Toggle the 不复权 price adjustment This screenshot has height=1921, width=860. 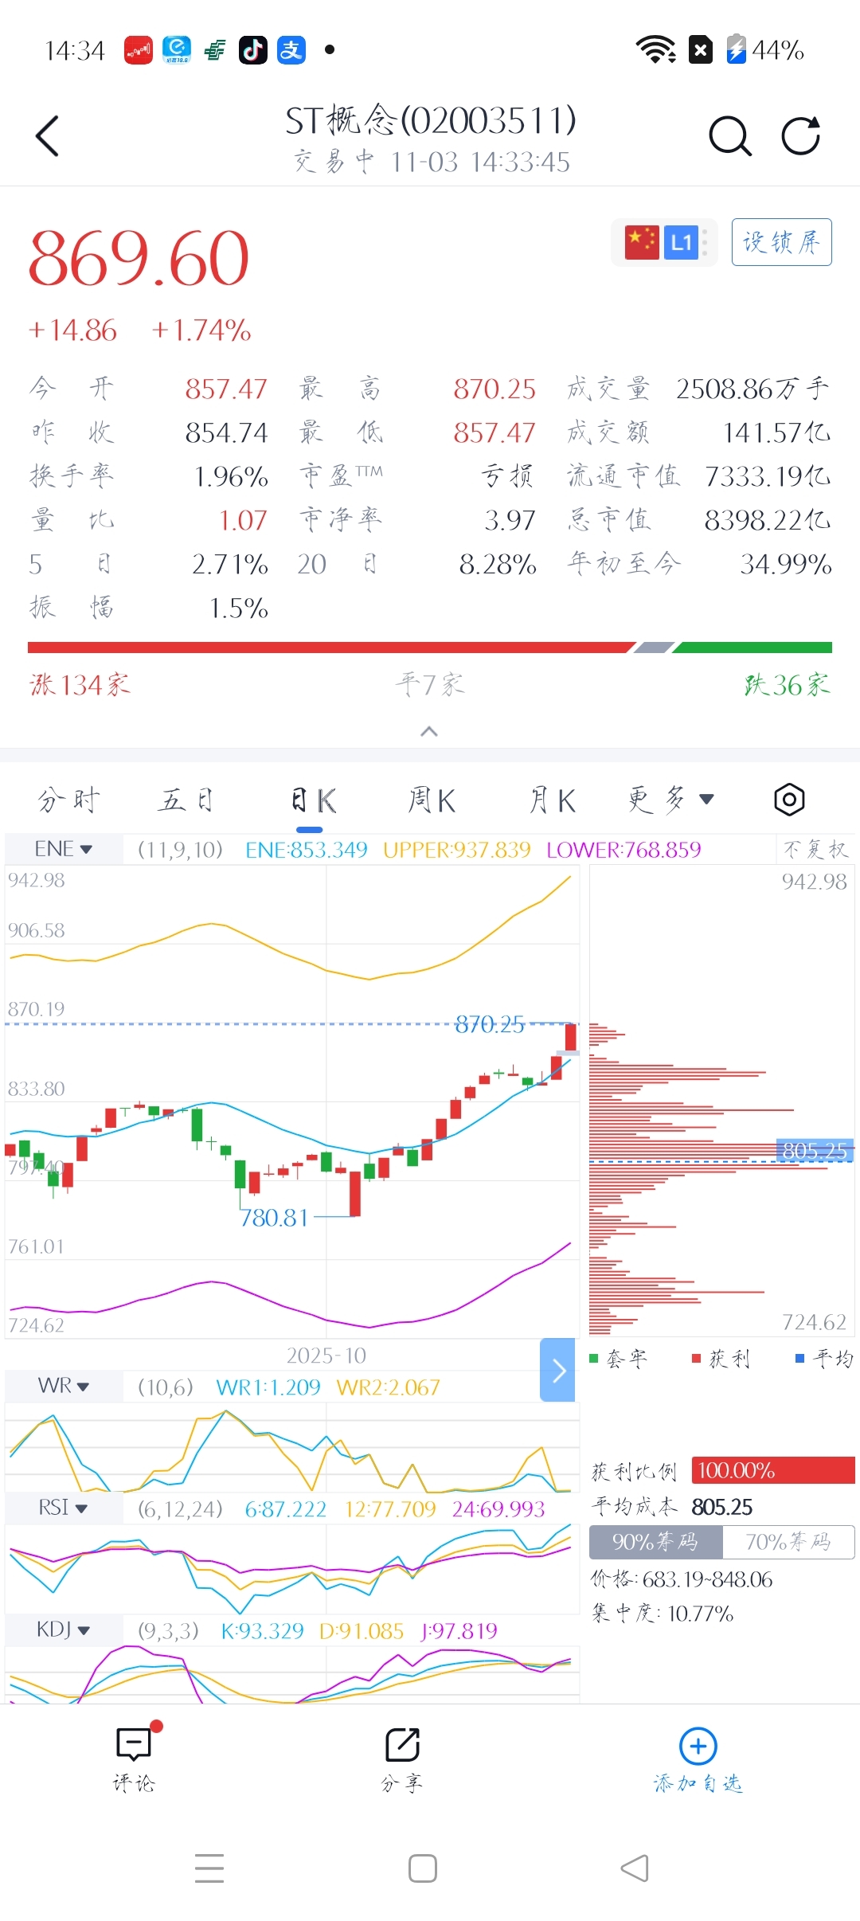815,849
